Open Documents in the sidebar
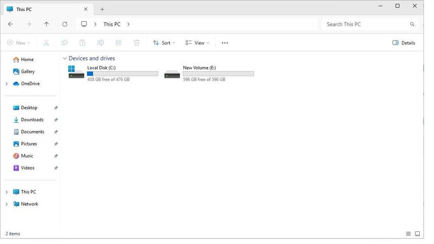Screen dimensions: 434x244 click(33, 132)
